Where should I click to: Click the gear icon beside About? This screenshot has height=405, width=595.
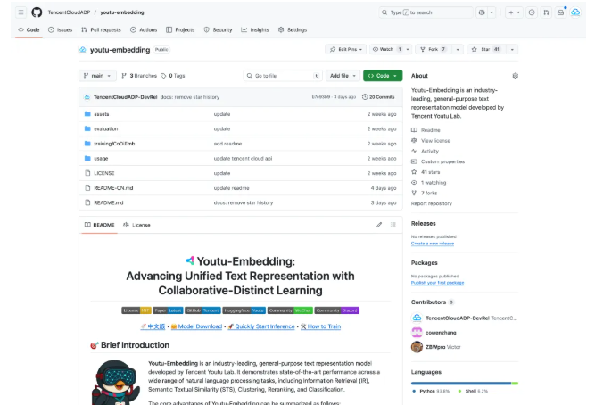(x=515, y=76)
